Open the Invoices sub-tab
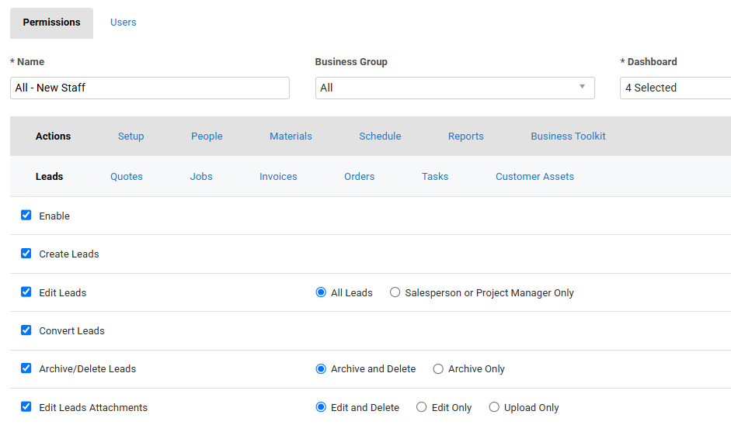The width and height of the screenshot is (731, 425). 278,177
